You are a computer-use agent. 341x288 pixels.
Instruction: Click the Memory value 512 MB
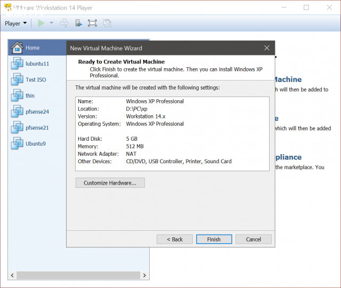(135, 146)
